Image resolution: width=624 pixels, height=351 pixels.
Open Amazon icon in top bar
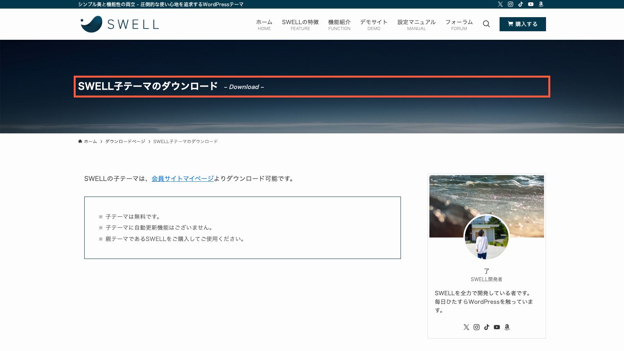(541, 4)
